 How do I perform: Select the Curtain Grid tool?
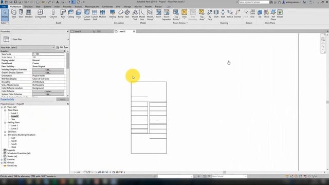(95, 15)
